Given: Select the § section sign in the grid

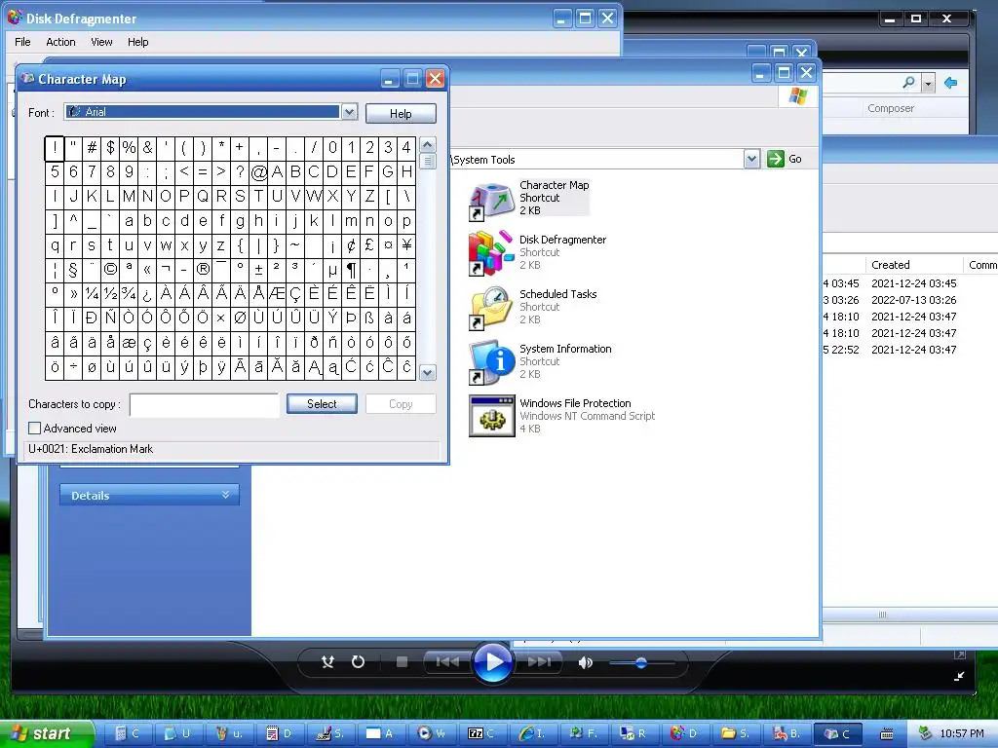Looking at the screenshot, I should (x=73, y=270).
